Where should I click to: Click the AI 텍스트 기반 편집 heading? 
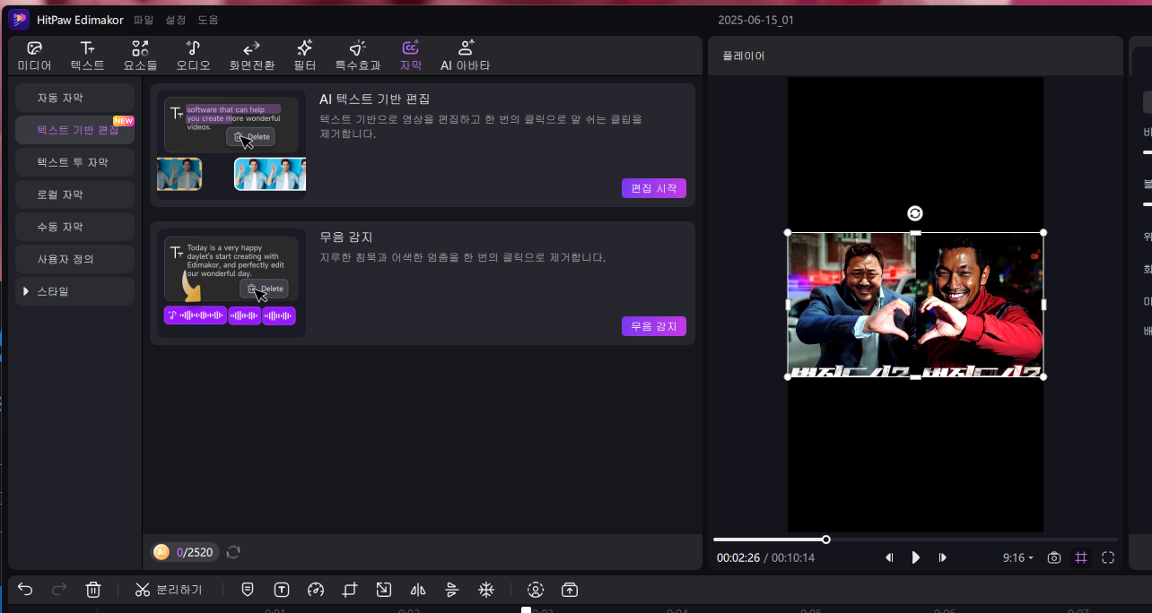point(375,99)
